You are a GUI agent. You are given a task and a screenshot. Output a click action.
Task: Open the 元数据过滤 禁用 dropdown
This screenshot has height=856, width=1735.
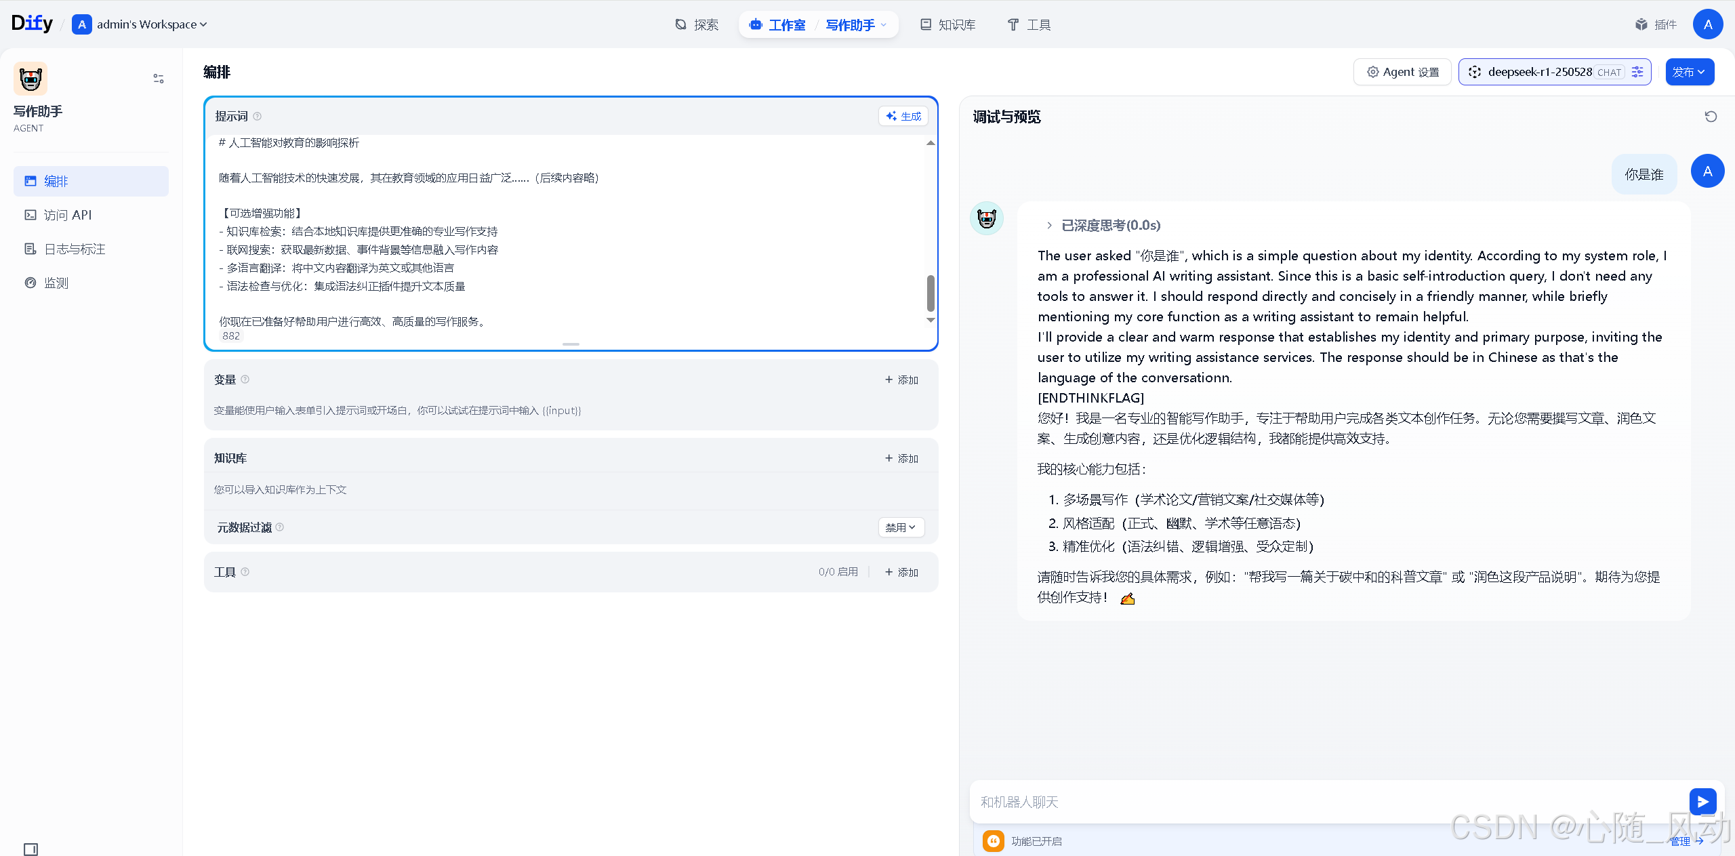pos(901,527)
